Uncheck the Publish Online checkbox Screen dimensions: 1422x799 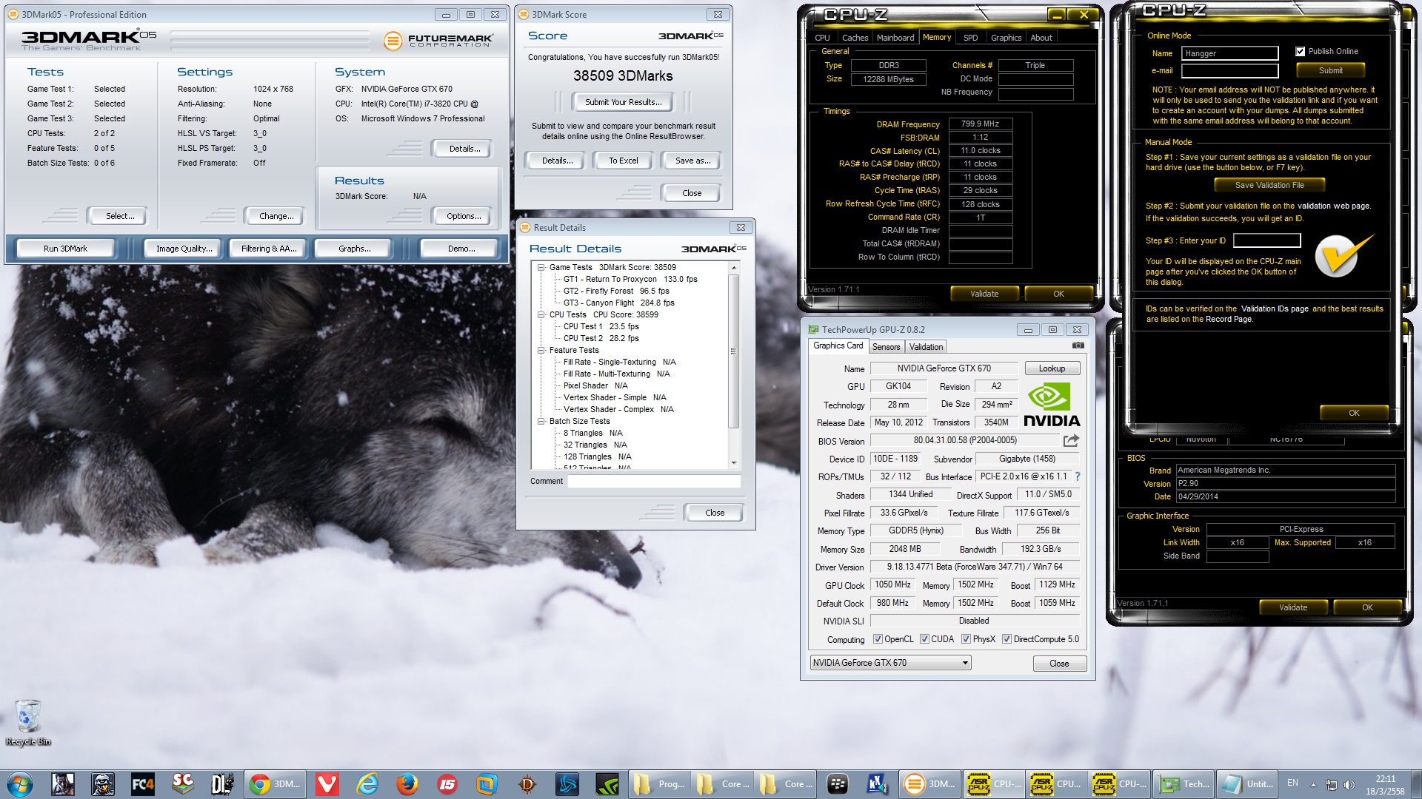coord(1300,52)
